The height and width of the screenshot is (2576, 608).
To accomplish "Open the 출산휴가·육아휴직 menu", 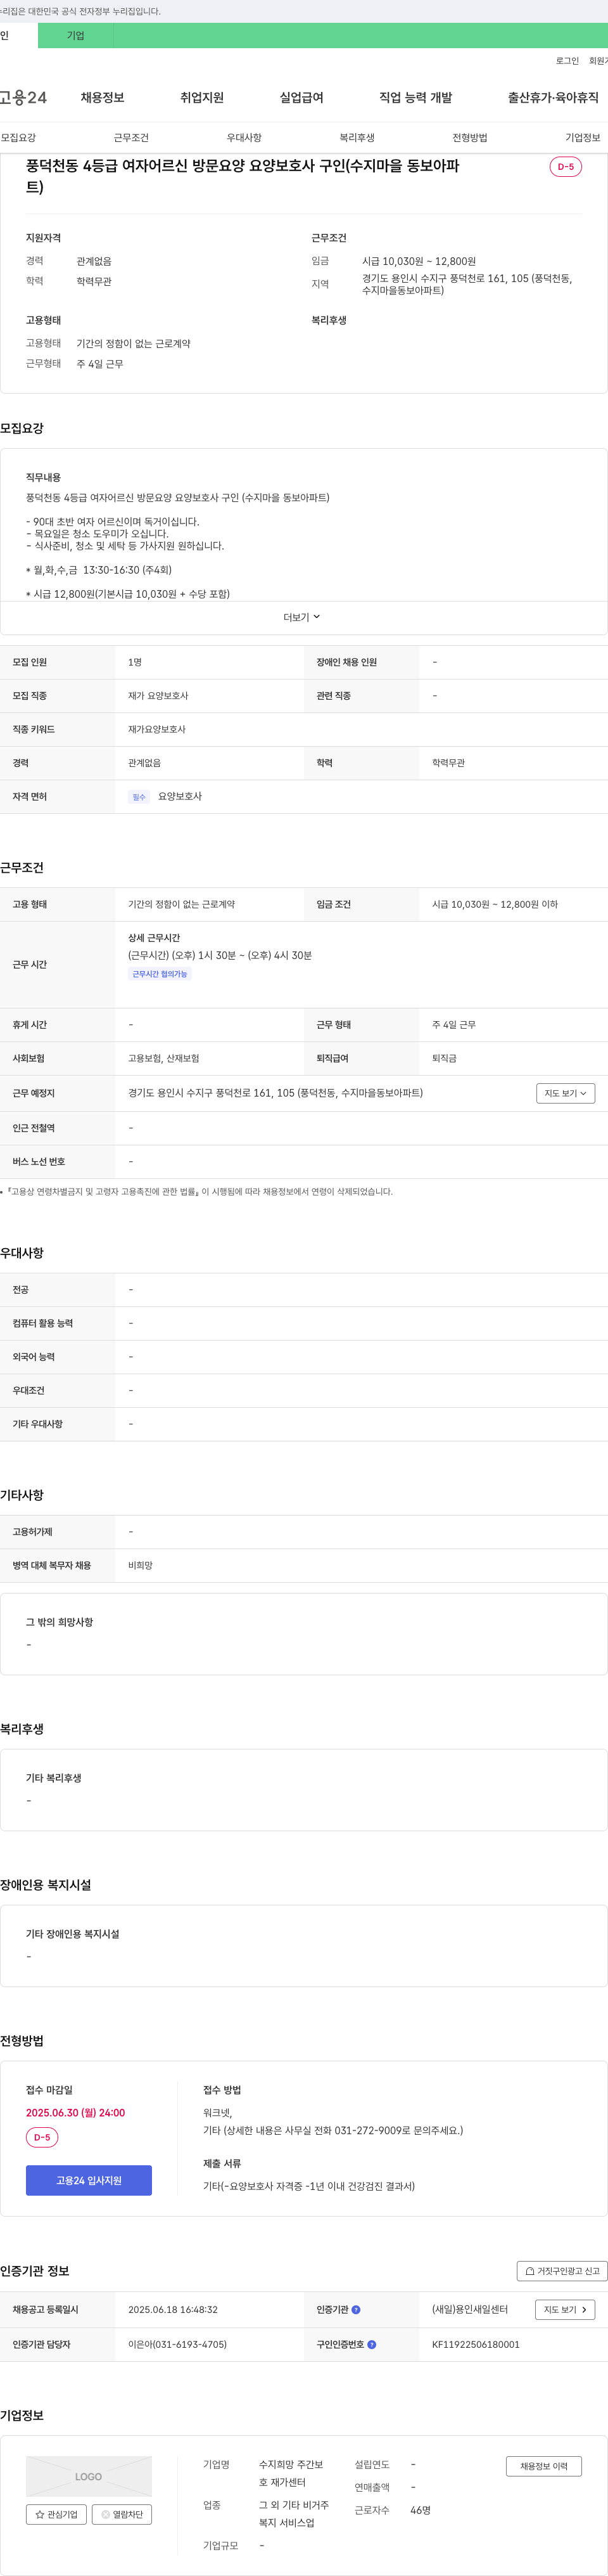I will click(x=553, y=97).
